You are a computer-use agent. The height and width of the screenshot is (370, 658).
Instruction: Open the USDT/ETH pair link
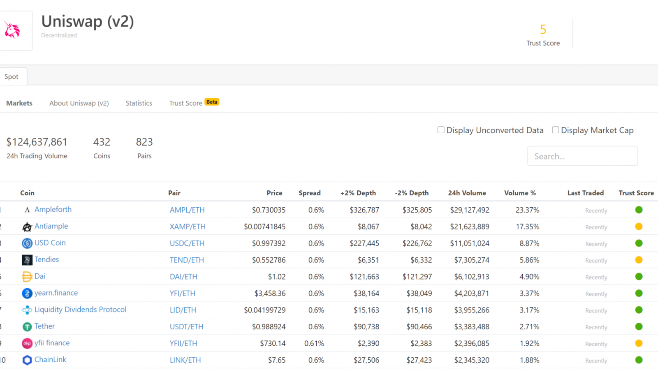pos(187,327)
